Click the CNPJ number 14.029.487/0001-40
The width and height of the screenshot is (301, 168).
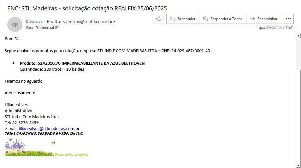pos(191,51)
